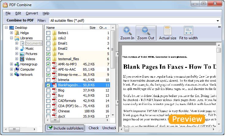Open the Edit menu
The height and width of the screenshot is (136, 225).
18,14
